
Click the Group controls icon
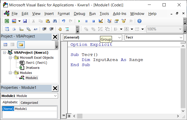point(100,29)
